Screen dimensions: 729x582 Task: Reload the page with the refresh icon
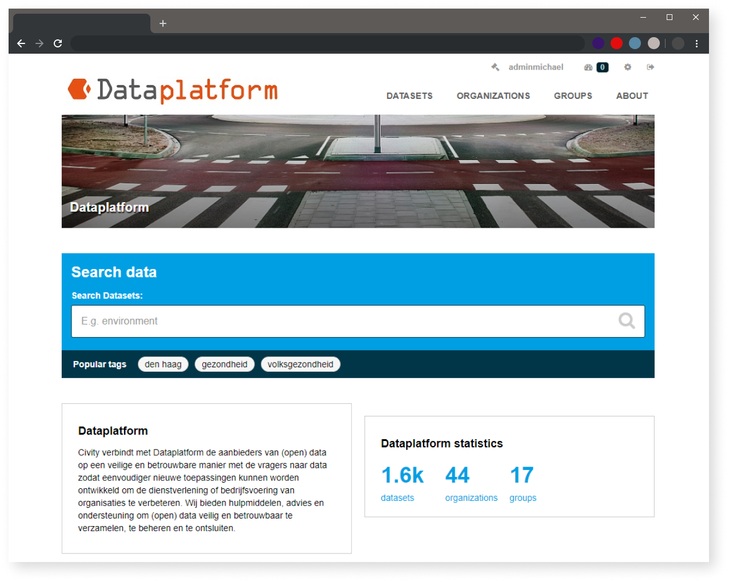coord(58,43)
